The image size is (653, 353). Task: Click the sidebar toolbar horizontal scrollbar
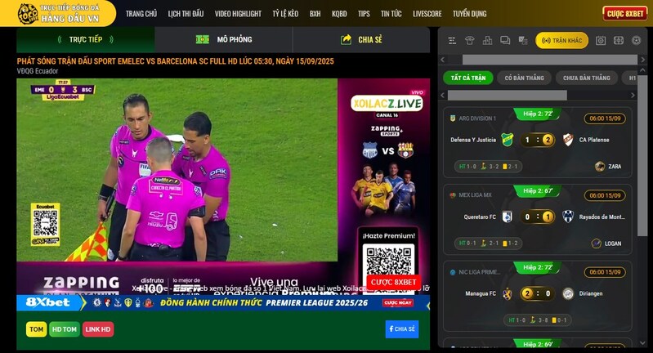pos(550,60)
